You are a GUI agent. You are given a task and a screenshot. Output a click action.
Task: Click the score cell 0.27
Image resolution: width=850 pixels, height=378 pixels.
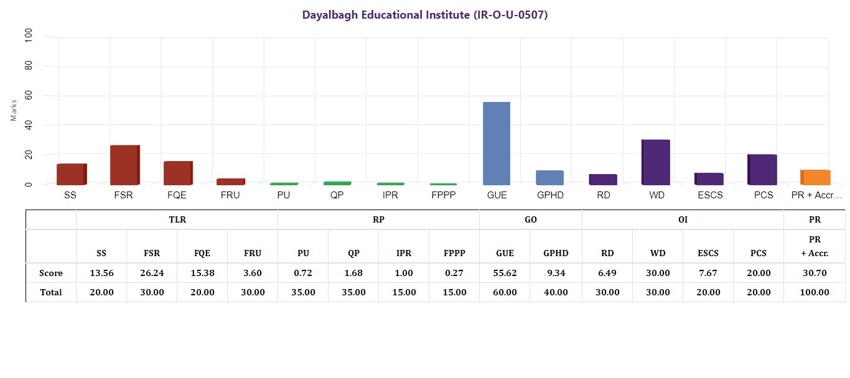point(454,273)
